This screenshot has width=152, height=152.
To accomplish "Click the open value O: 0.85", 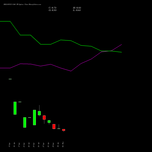I will (53, 10).
